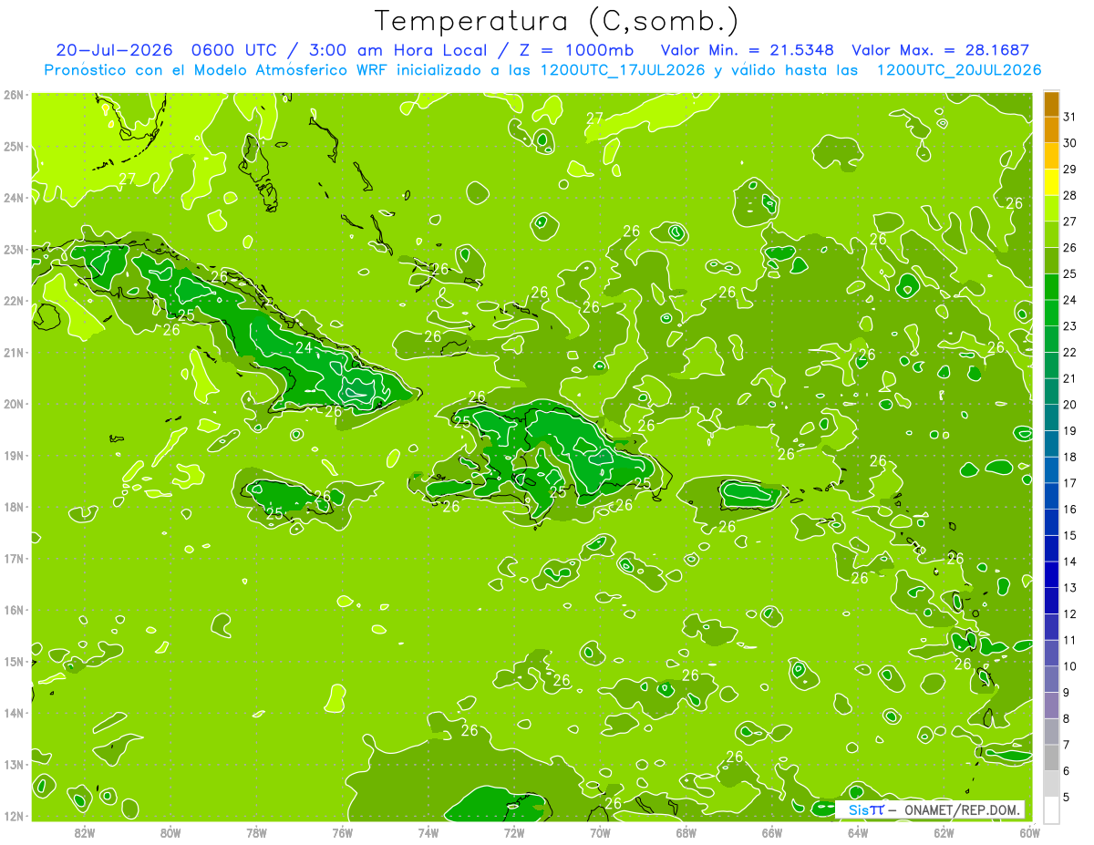The width and height of the screenshot is (1094, 845).
Task: Click the '25N' latitude axis label
Action: [x=15, y=147]
